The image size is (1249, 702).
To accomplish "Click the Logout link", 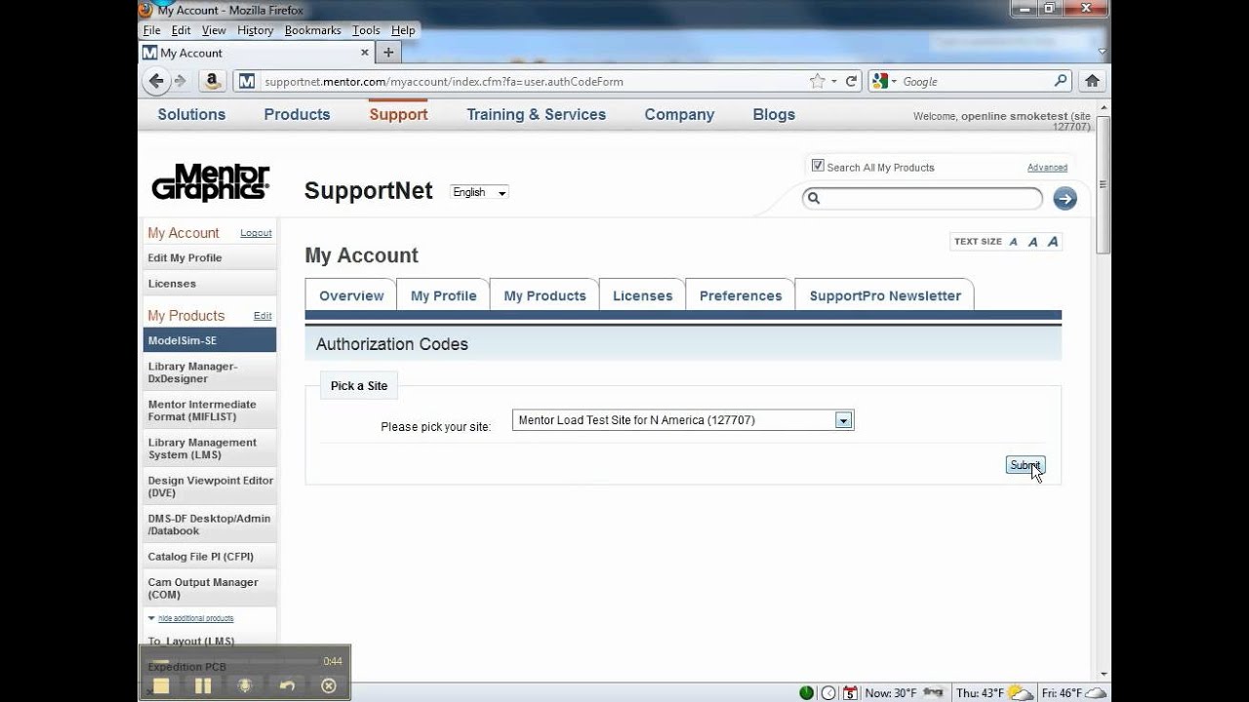I will pyautogui.click(x=256, y=233).
